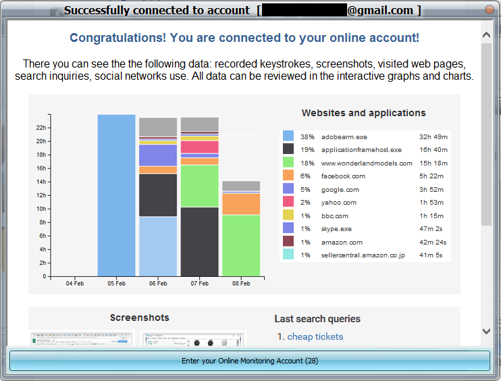Click yahoo.com pink legend swatch

(288, 202)
